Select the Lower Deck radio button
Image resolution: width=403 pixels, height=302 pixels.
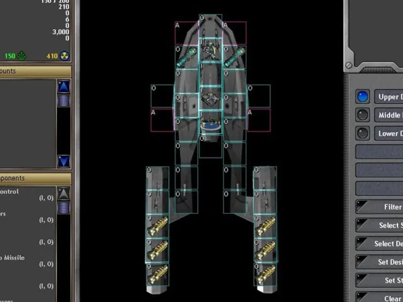[x=363, y=133]
